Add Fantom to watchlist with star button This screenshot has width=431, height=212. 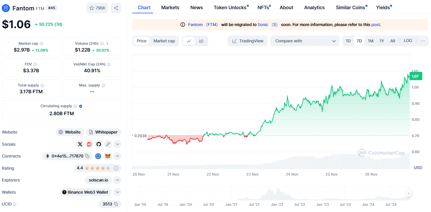click(97, 8)
